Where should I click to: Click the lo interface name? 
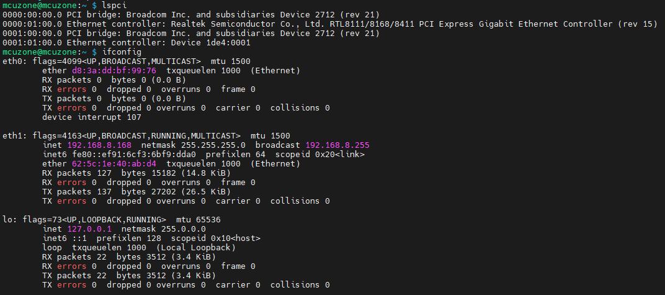point(7,220)
